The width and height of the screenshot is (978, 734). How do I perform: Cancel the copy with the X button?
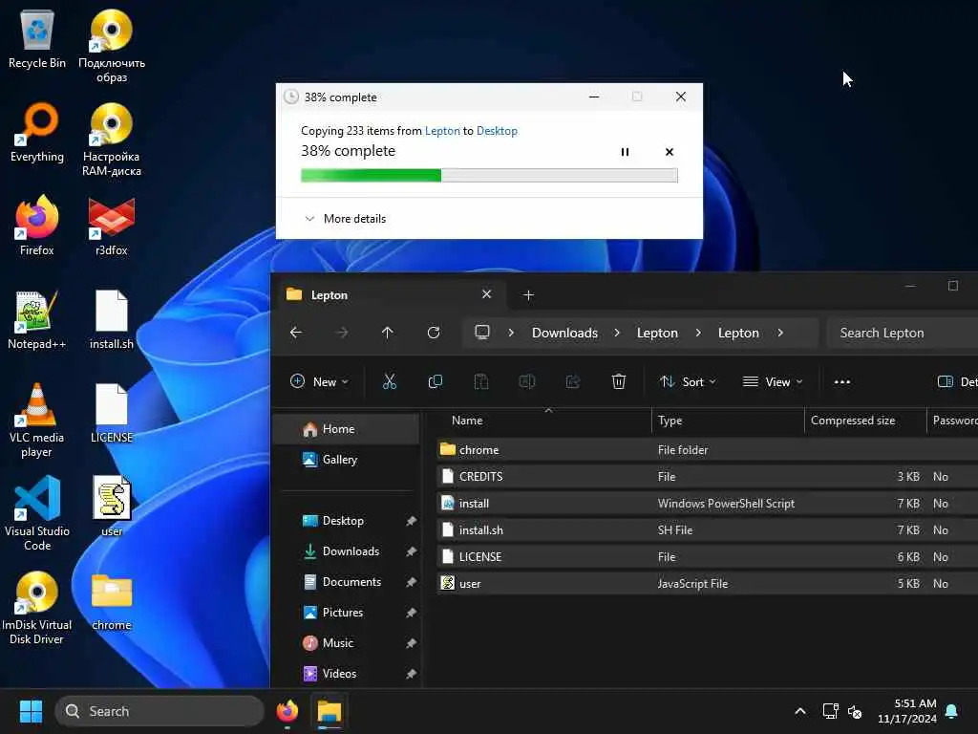point(670,152)
